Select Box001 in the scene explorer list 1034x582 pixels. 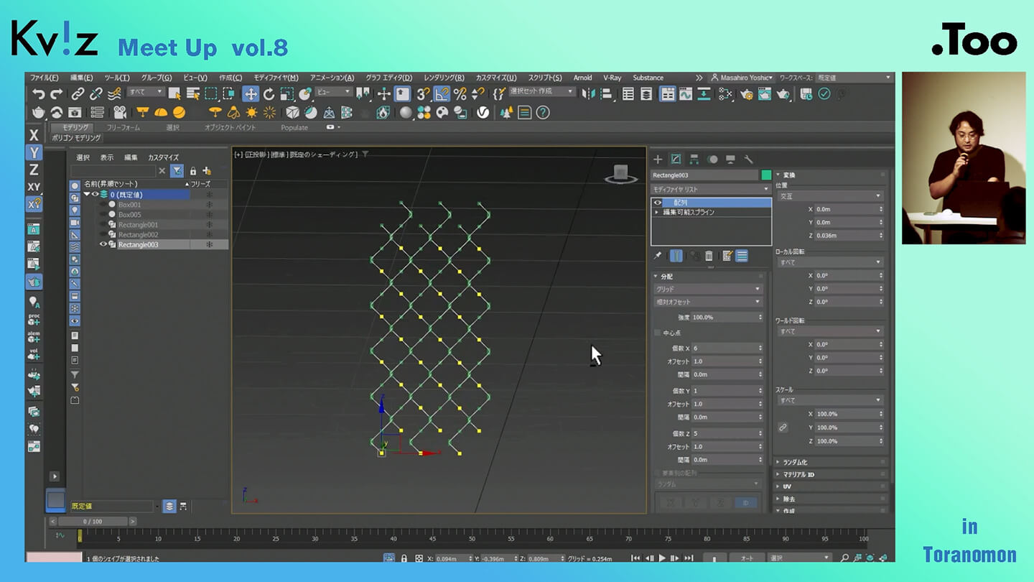130,205
